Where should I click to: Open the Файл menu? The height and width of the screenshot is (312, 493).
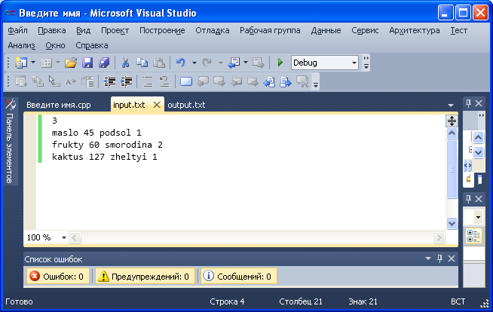(17, 30)
